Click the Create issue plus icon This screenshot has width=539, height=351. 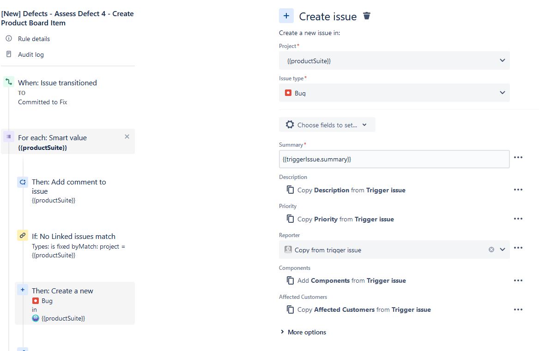(x=286, y=16)
